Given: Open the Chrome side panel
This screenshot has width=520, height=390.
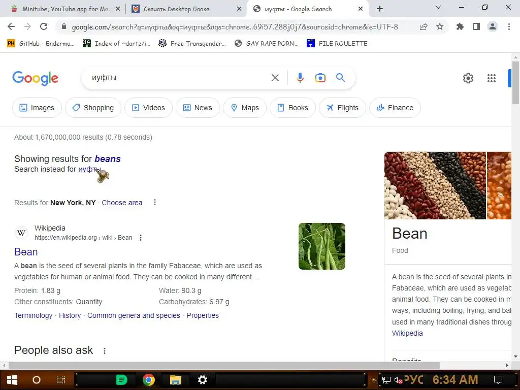Looking at the screenshot, I should tap(476, 26).
